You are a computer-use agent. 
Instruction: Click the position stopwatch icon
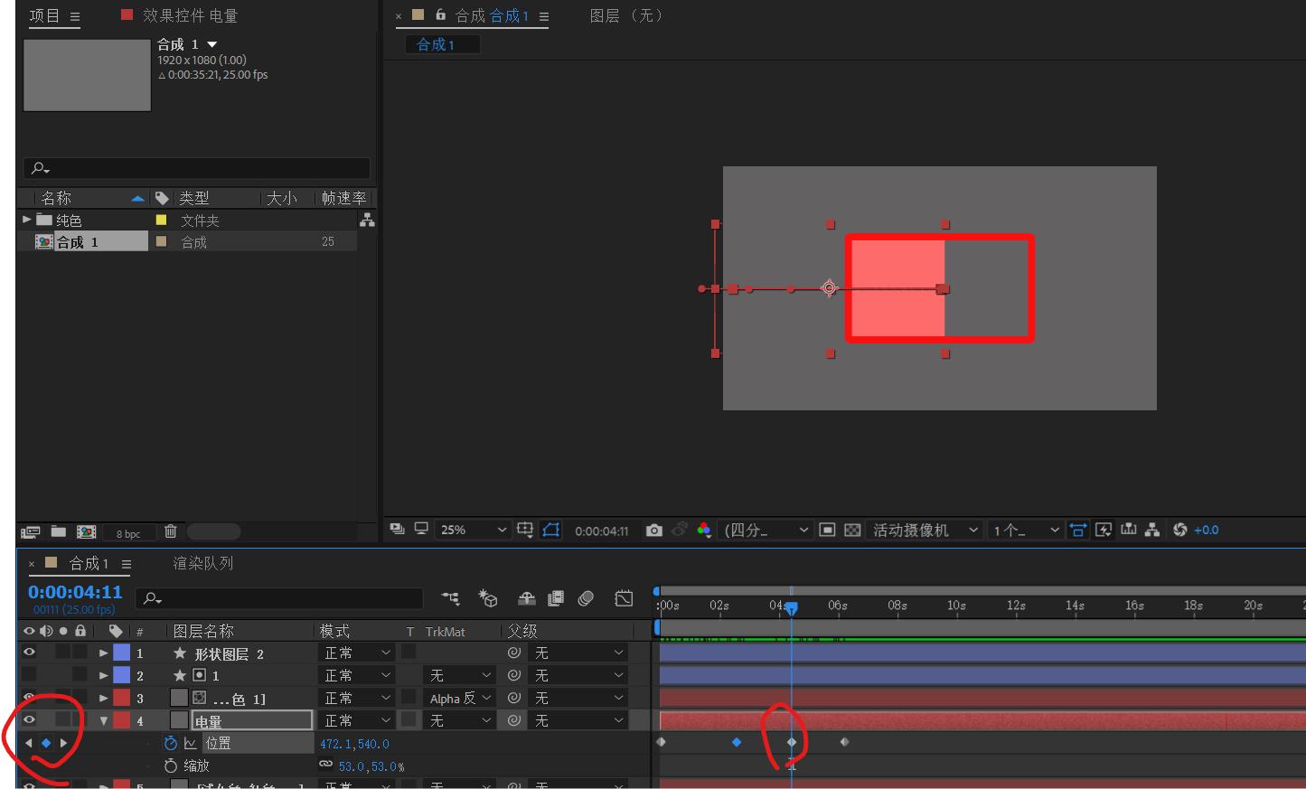tap(170, 743)
